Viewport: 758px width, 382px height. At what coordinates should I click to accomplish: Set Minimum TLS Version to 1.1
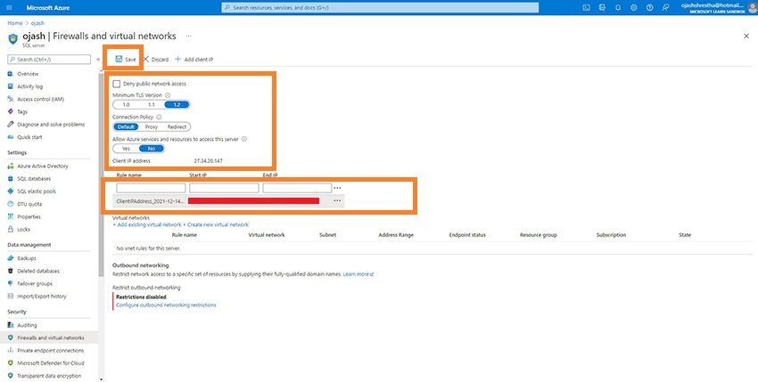coord(152,104)
